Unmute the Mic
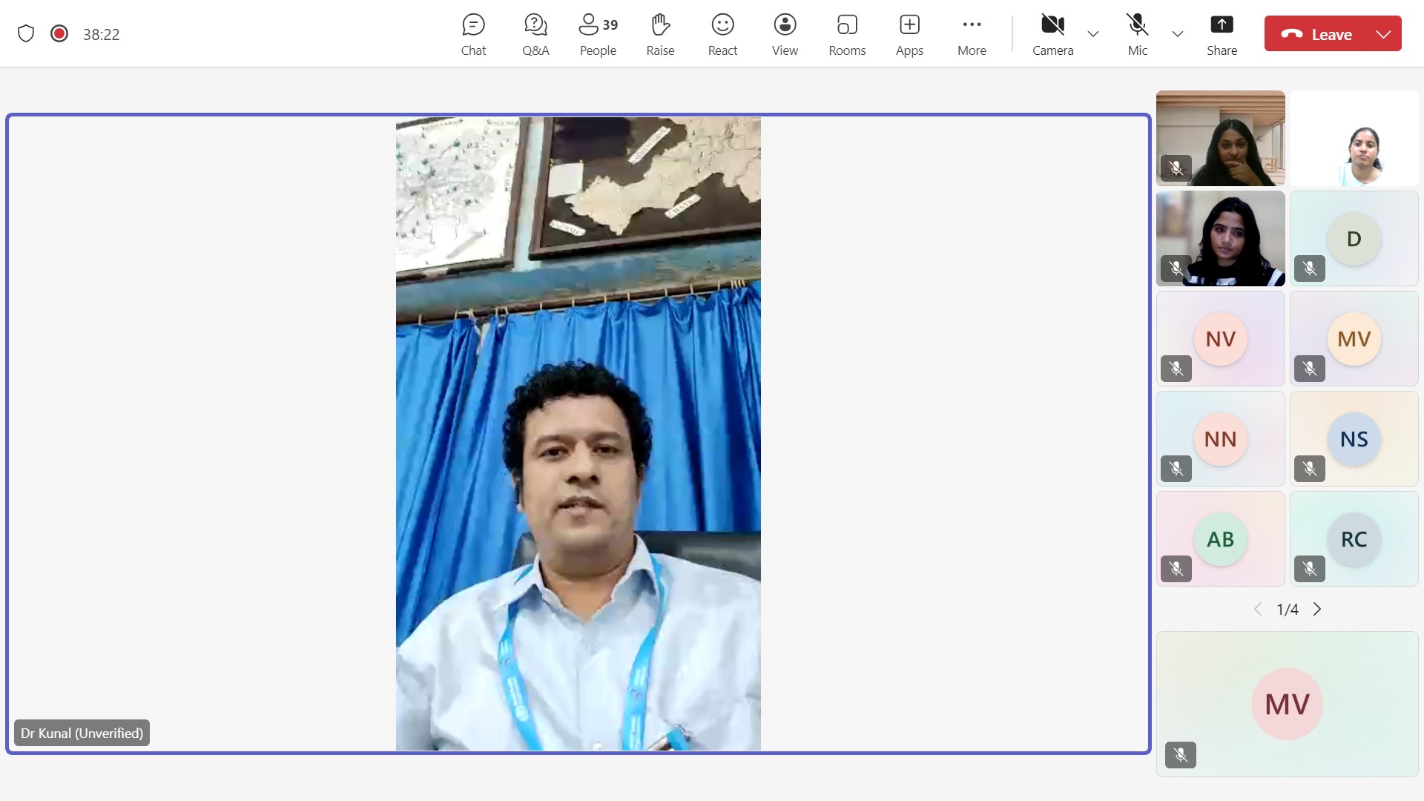Viewport: 1424px width, 801px height. [1137, 34]
